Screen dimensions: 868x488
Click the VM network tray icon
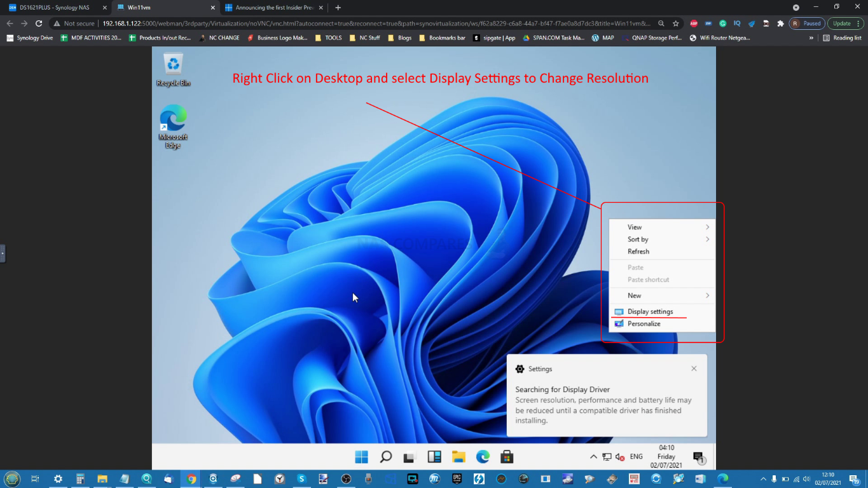(607, 457)
